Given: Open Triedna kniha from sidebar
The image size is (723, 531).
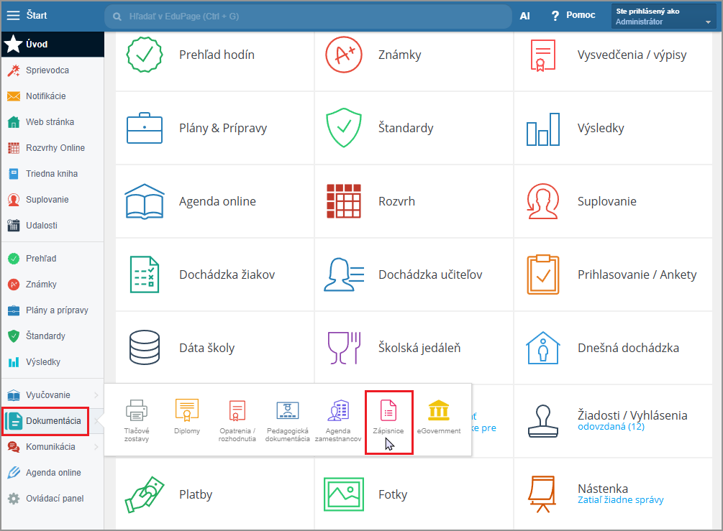Looking at the screenshot, I should click(x=51, y=174).
